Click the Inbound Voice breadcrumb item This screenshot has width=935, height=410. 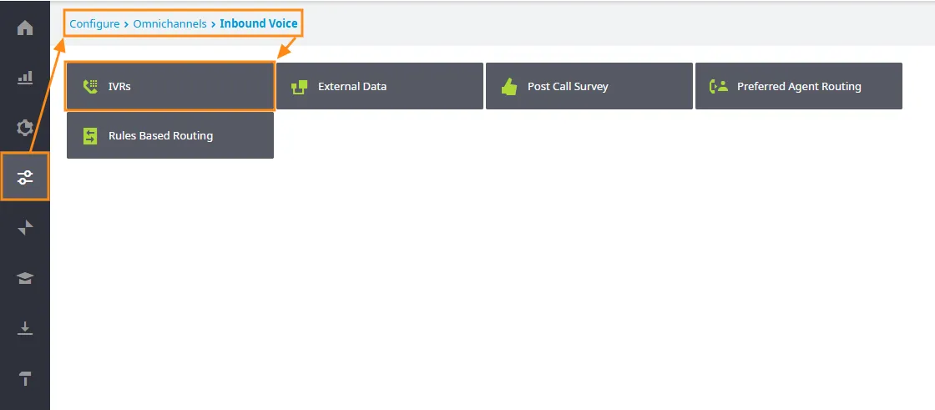coord(258,24)
